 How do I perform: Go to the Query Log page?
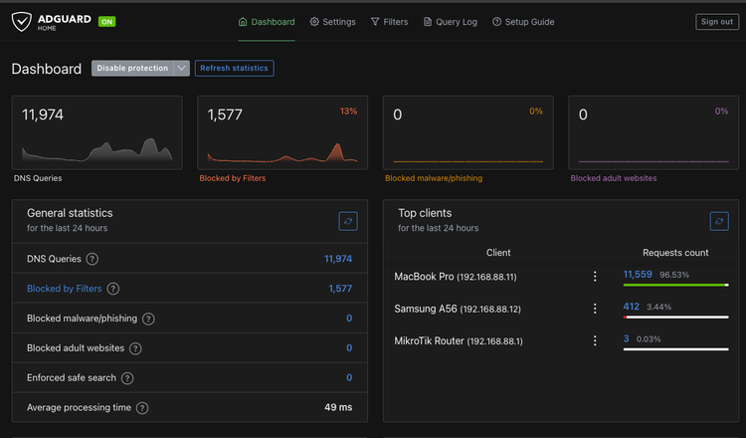click(450, 22)
